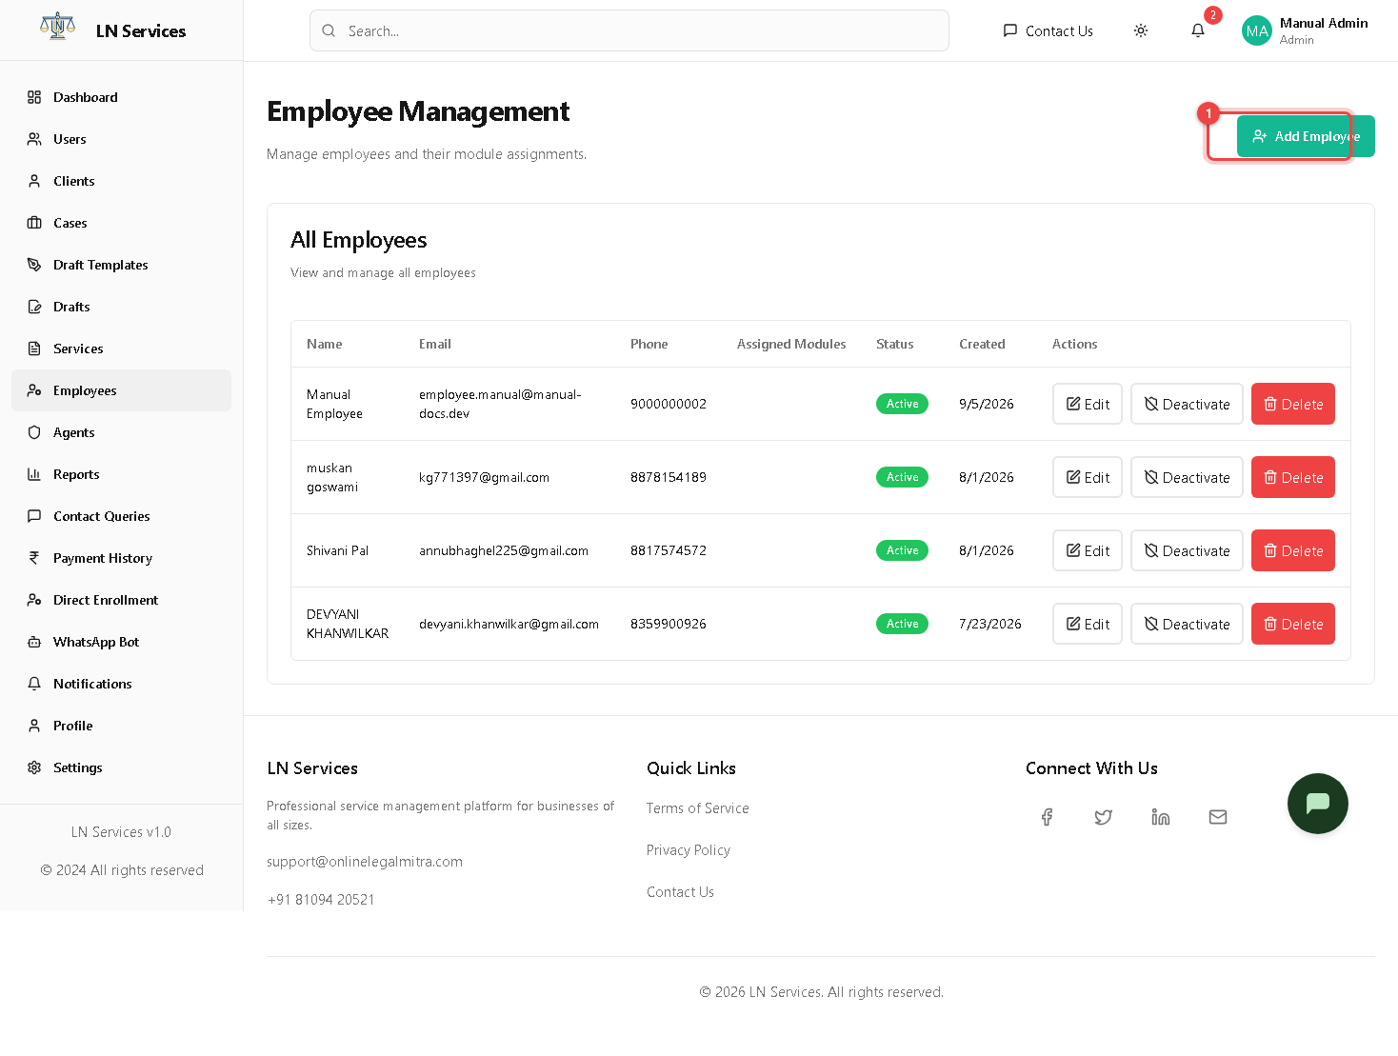Click the Assigned Modules column header
This screenshot has height=1056, width=1398.
tap(791, 344)
